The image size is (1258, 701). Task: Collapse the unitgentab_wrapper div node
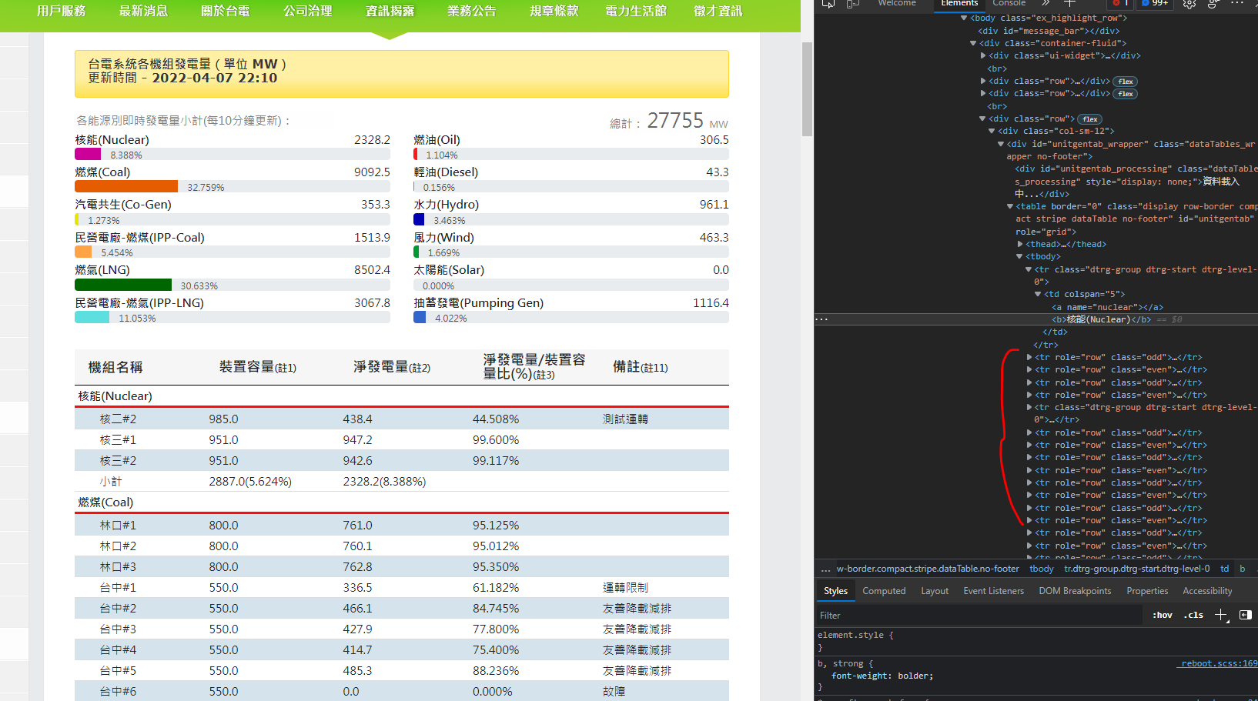[x=1001, y=144]
